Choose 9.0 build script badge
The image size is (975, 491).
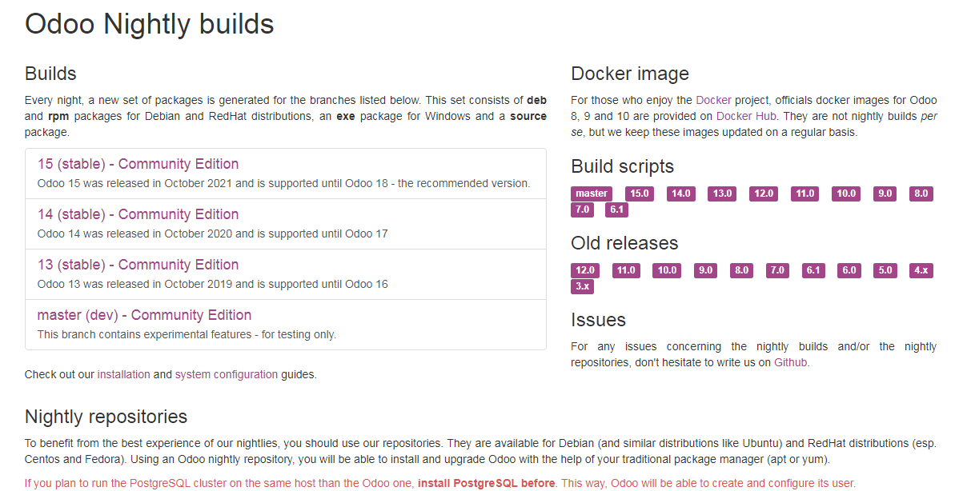pos(885,194)
